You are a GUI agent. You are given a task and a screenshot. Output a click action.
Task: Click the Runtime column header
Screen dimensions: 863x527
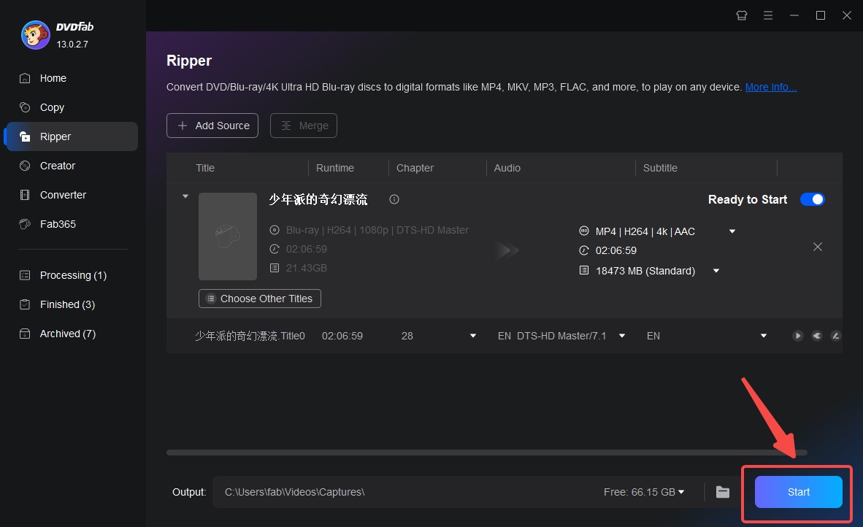pyautogui.click(x=334, y=168)
